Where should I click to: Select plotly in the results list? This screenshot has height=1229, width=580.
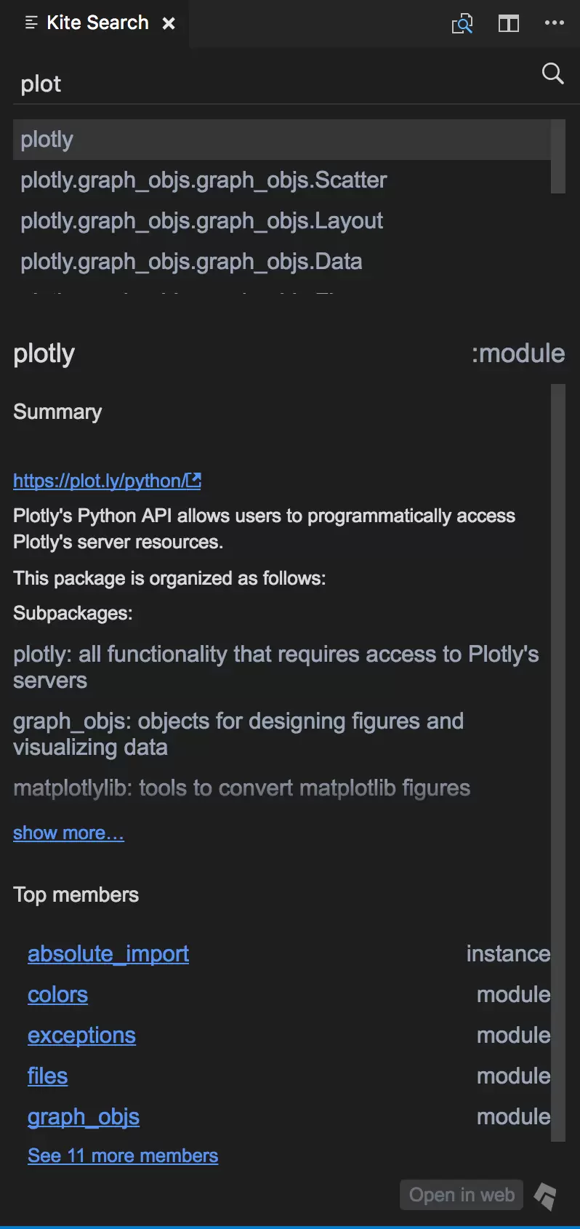tap(282, 140)
